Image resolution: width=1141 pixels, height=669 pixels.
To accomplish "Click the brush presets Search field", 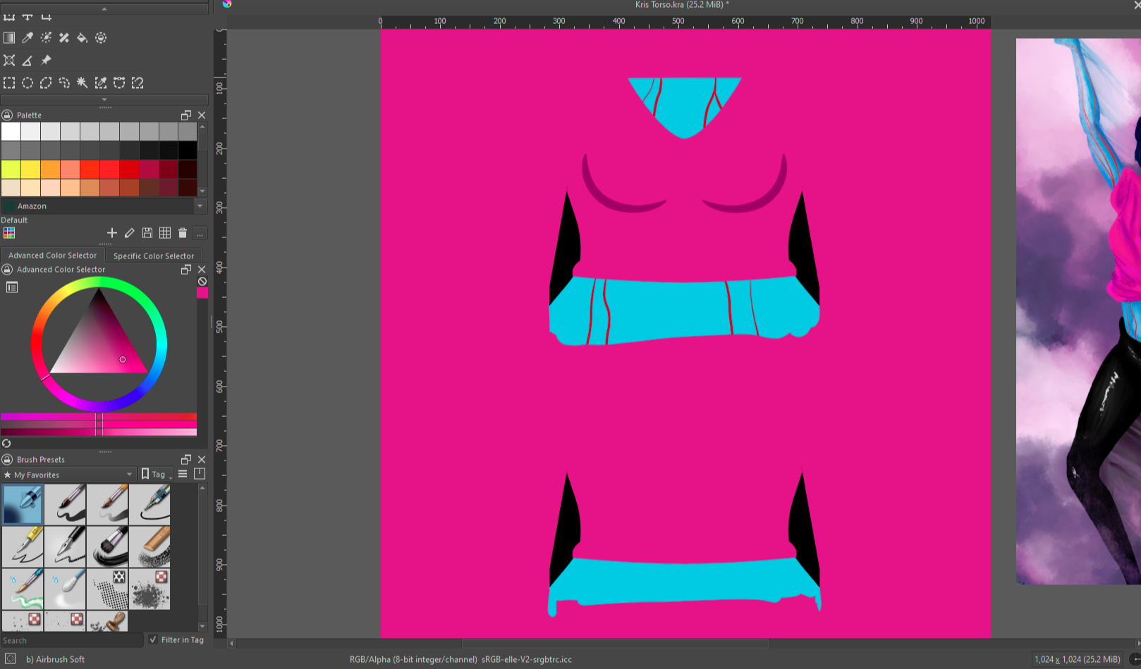I will (x=71, y=640).
